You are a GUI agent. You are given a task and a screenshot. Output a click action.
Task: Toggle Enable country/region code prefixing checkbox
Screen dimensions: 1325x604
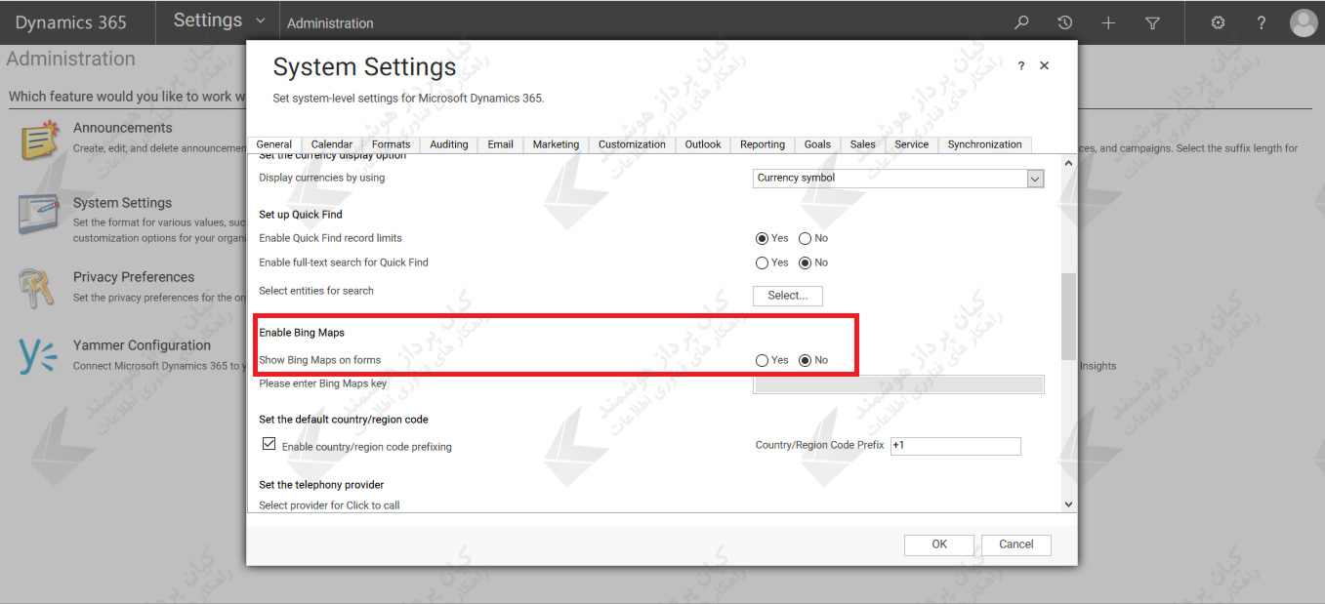[x=269, y=444]
